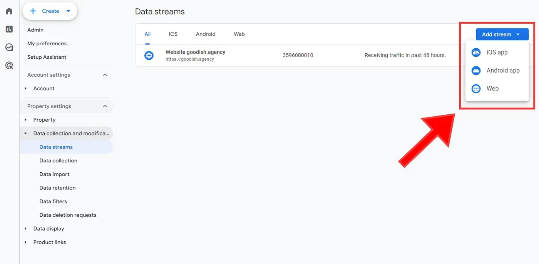Open the Explore icon in left rail

[x=9, y=48]
